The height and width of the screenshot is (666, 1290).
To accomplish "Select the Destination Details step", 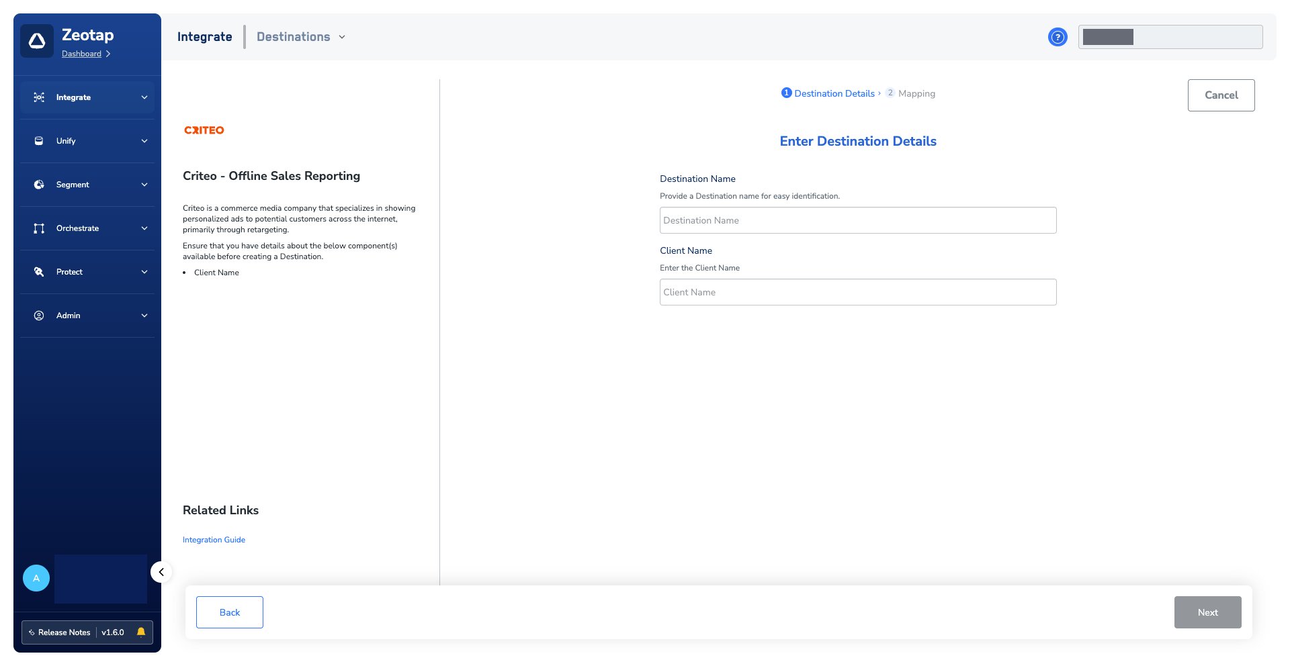I will [828, 93].
